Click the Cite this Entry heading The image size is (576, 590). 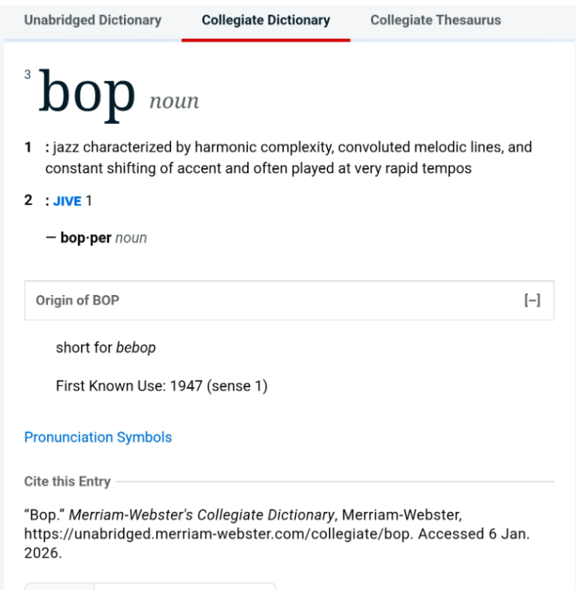point(67,482)
